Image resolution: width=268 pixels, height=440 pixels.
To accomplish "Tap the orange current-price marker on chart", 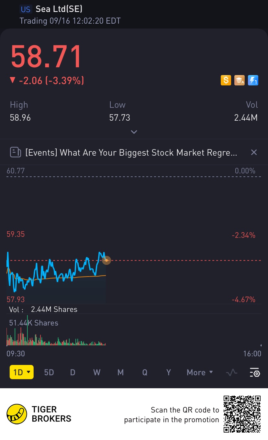I will (x=106, y=260).
